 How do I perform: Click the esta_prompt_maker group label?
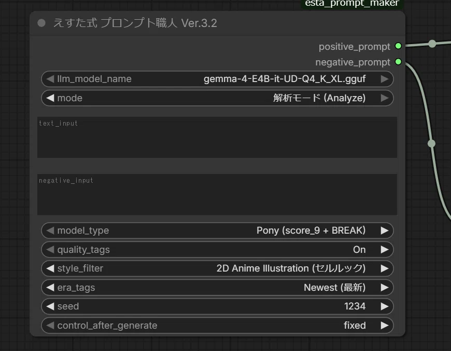[x=352, y=4]
